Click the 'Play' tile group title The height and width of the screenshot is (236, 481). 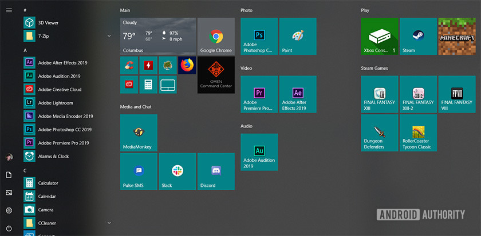365,10
